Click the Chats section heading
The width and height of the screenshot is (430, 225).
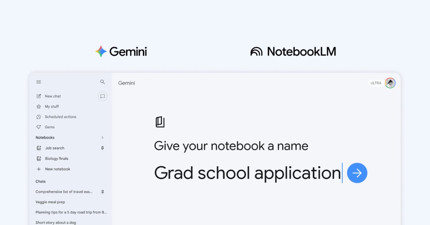coord(40,181)
